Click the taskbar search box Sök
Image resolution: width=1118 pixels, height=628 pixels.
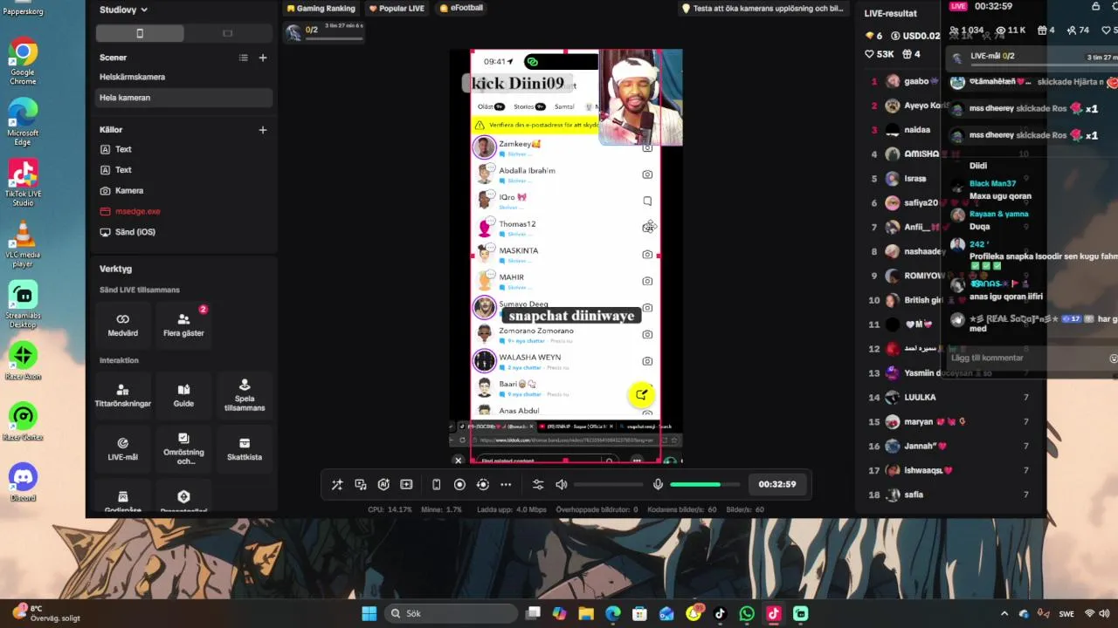click(x=451, y=614)
